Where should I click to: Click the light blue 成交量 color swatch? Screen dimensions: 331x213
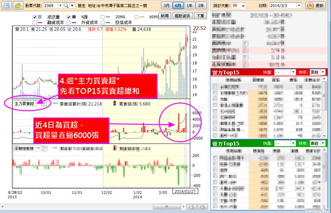pos(39,17)
